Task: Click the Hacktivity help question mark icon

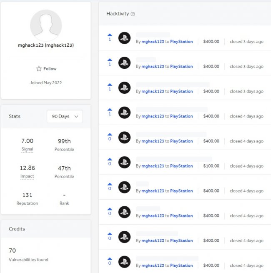Action: click(133, 14)
